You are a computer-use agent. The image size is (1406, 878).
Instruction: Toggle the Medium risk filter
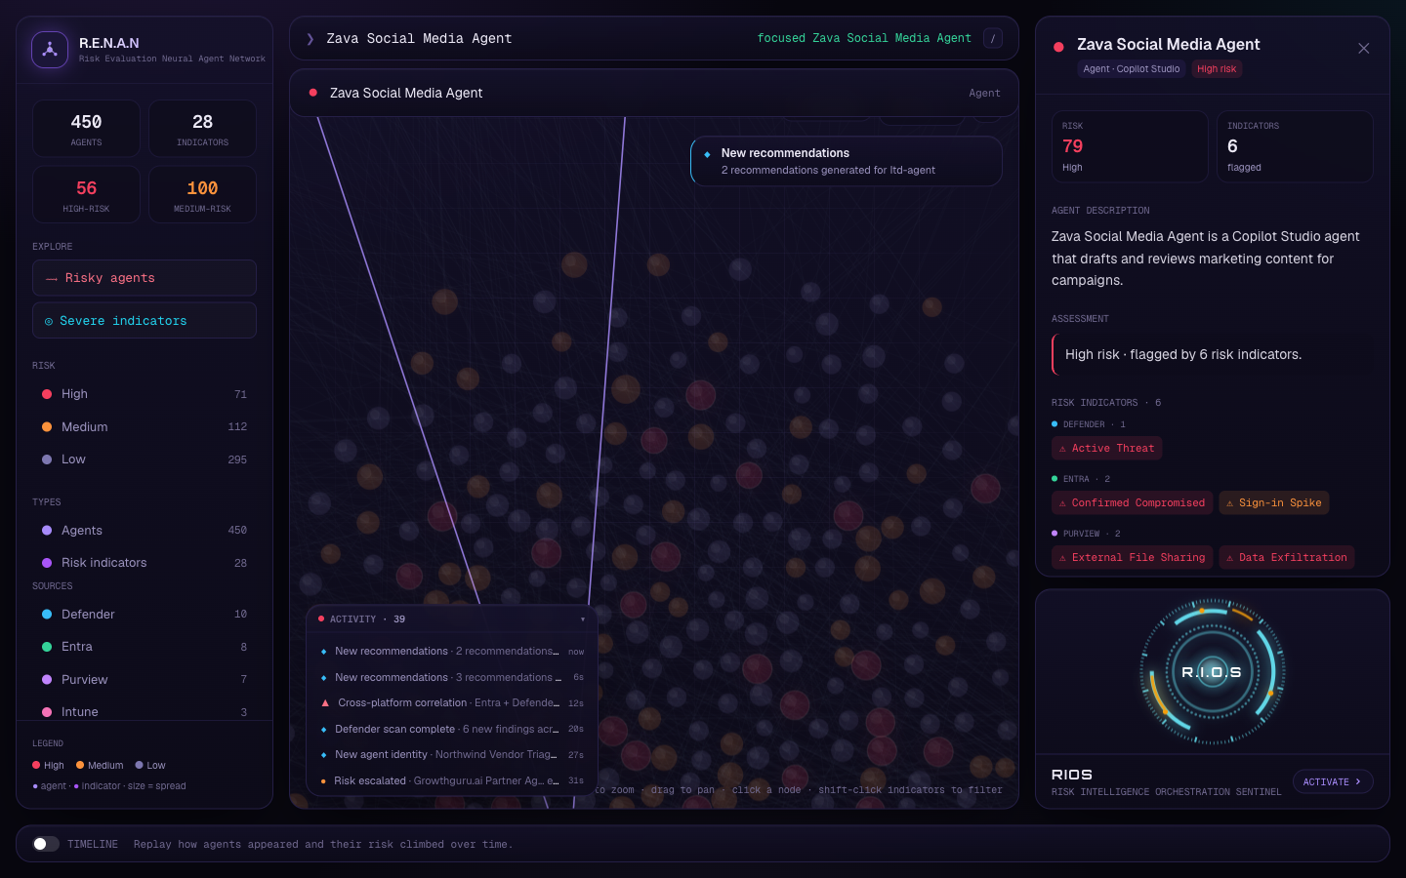[x=145, y=427]
